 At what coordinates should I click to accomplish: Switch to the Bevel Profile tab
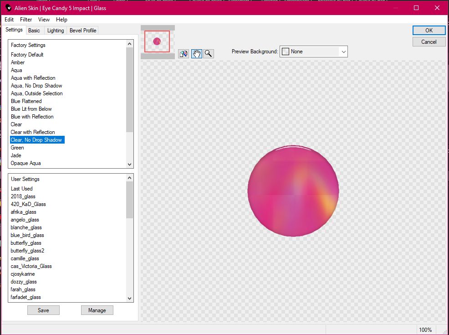point(83,31)
